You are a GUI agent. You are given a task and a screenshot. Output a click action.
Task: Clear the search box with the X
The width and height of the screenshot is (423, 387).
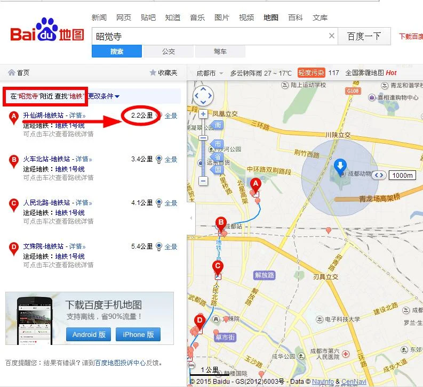click(x=332, y=36)
